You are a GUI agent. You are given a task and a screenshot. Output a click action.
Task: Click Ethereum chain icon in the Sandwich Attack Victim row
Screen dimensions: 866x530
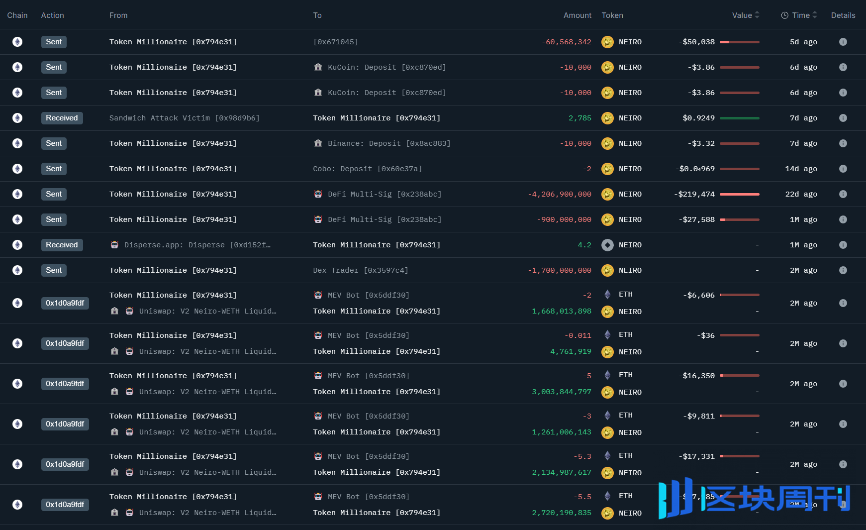[17, 118]
